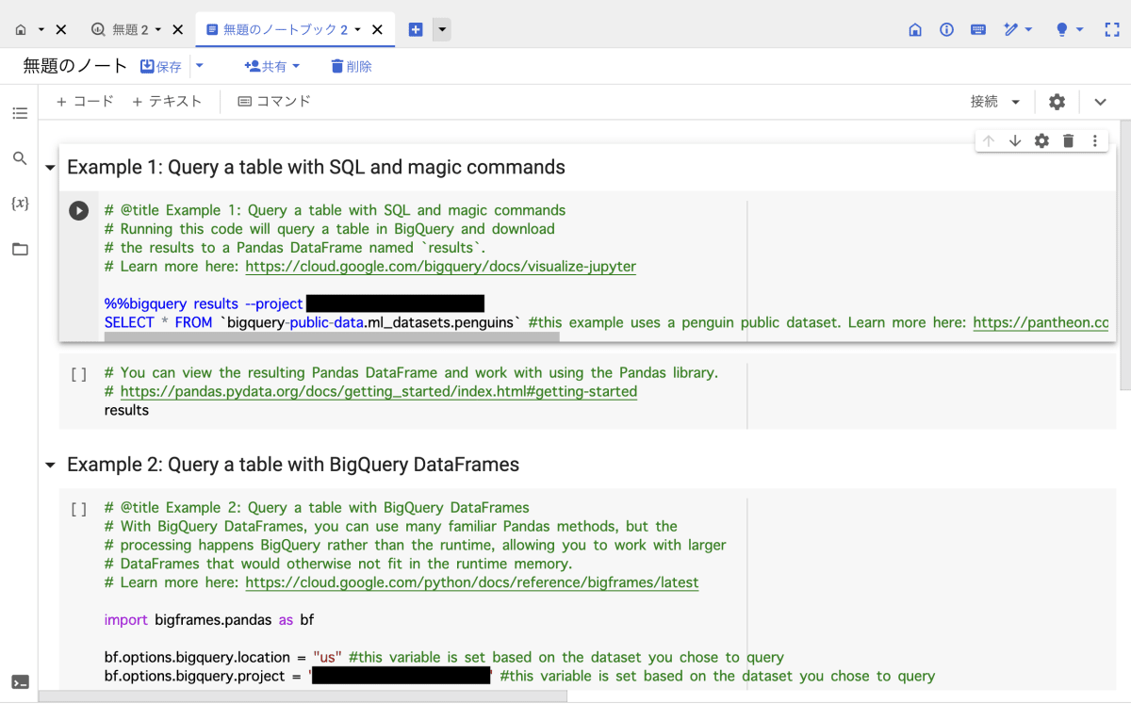This screenshot has height=704, width=1131.
Task: Close the 無題のノートブック 2 tab
Action: pos(377,30)
